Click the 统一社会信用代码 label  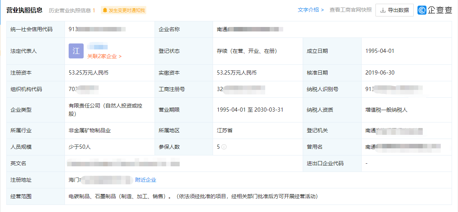32,29
